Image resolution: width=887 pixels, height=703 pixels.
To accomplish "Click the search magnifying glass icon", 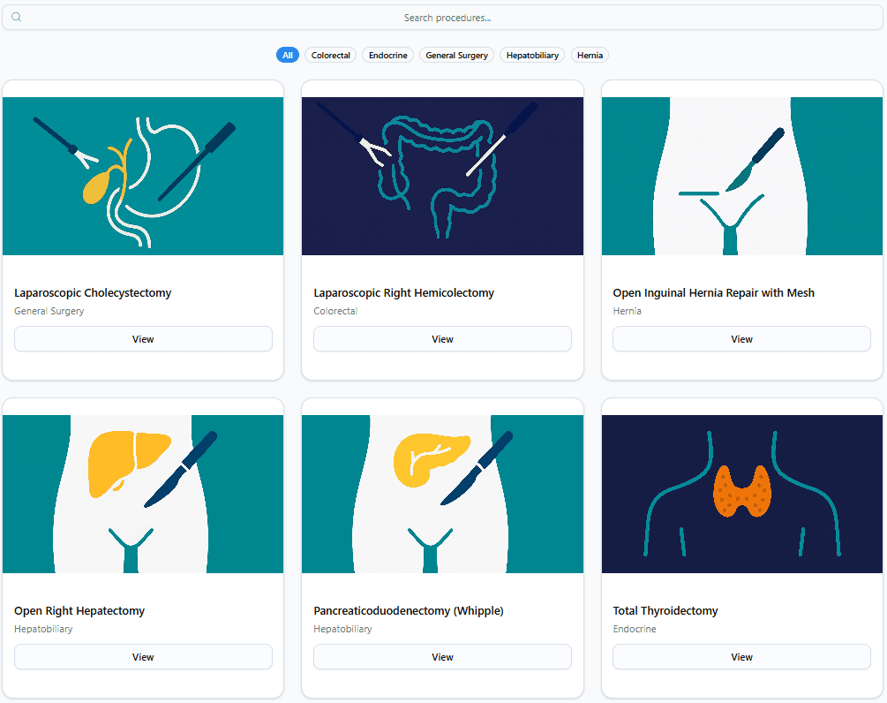I will coord(16,17).
